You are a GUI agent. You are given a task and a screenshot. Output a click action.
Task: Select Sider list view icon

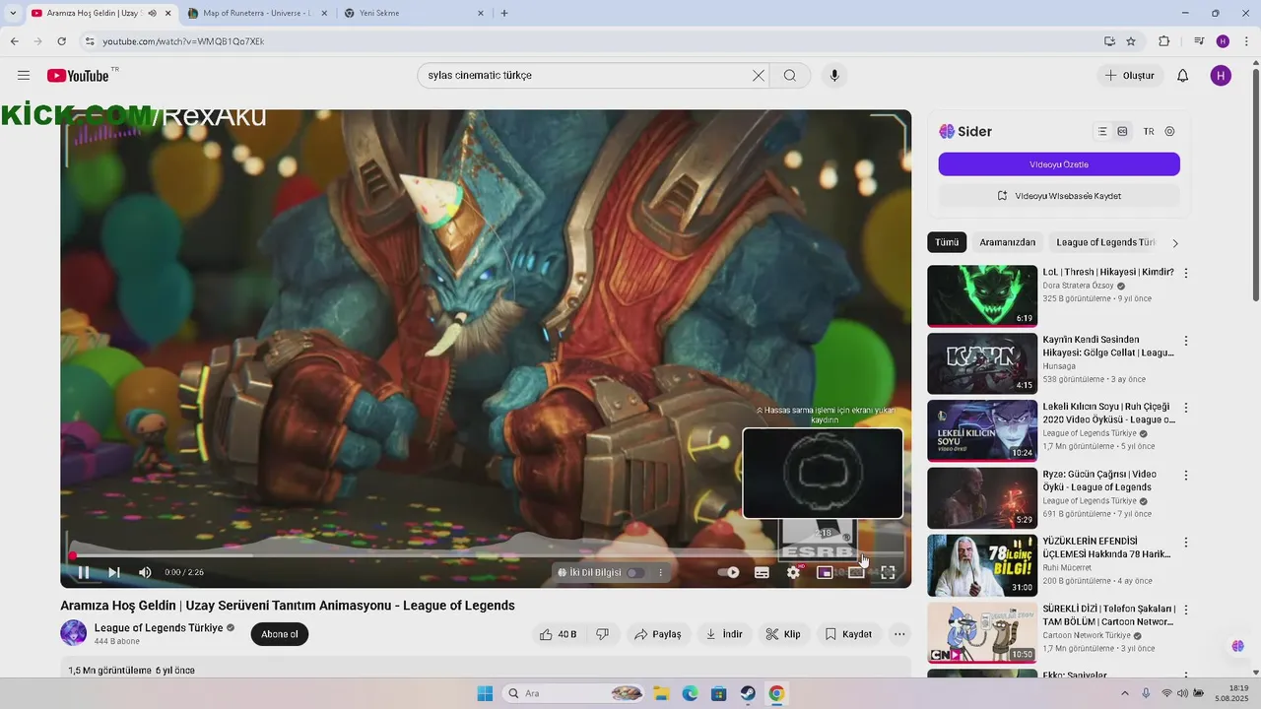(1102, 131)
